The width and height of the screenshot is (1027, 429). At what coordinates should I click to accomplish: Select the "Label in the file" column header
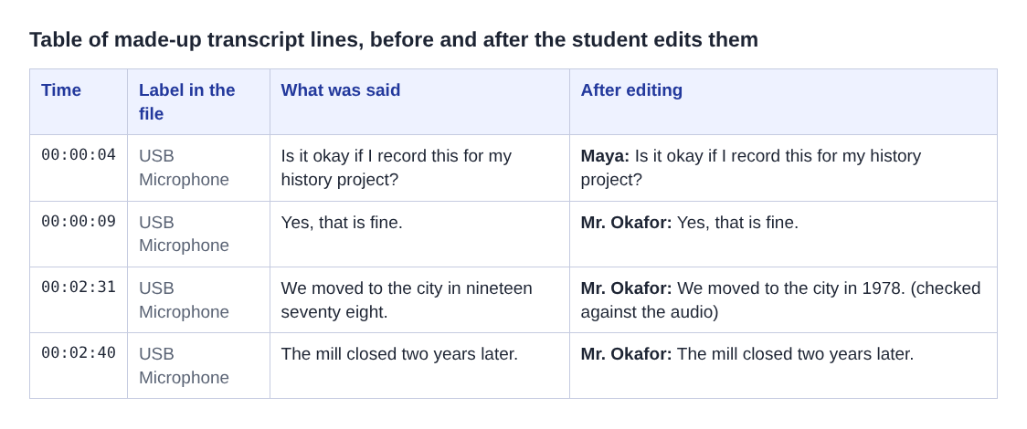198,102
